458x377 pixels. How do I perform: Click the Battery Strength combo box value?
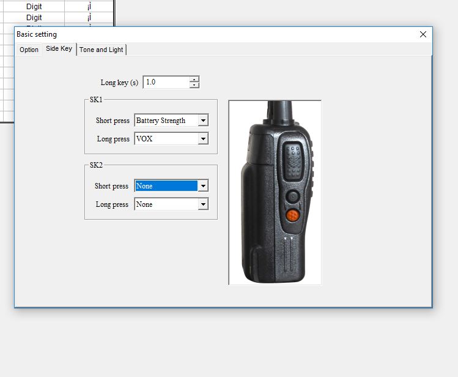(166, 120)
